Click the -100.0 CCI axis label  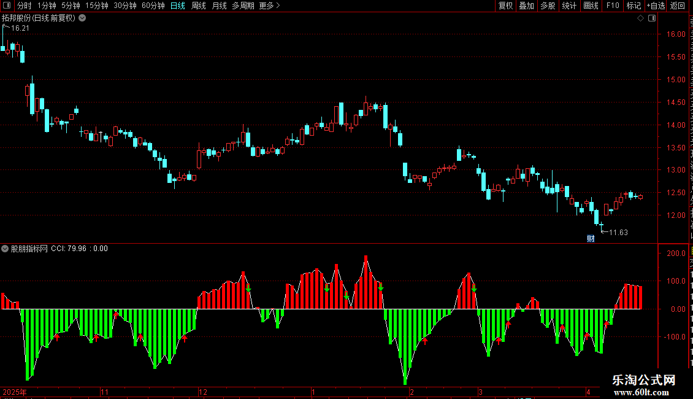[x=675, y=336]
